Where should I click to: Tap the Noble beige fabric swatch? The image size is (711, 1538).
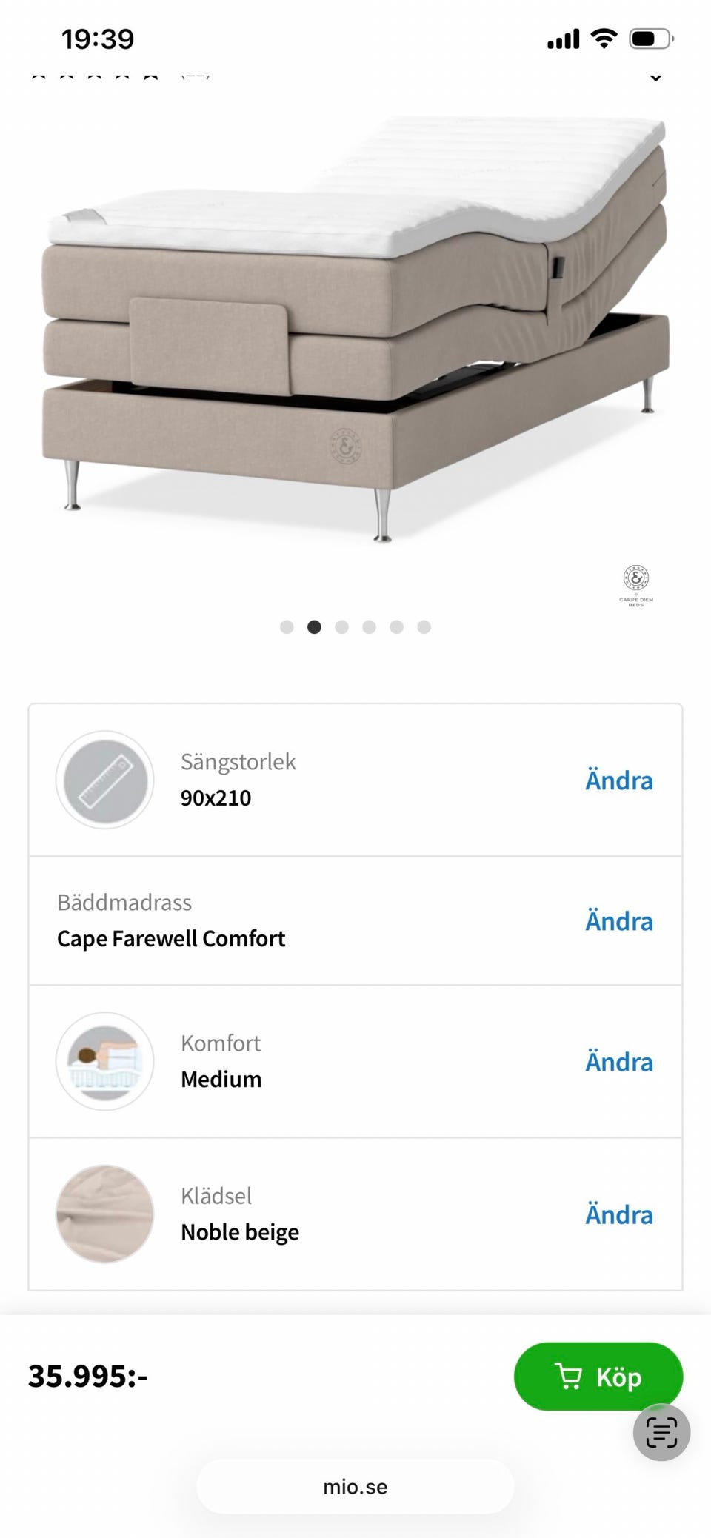tap(104, 1214)
